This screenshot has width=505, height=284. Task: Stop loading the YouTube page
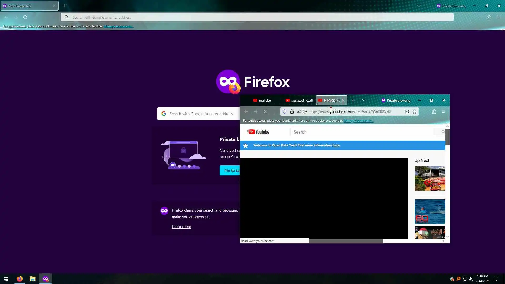pos(265,111)
